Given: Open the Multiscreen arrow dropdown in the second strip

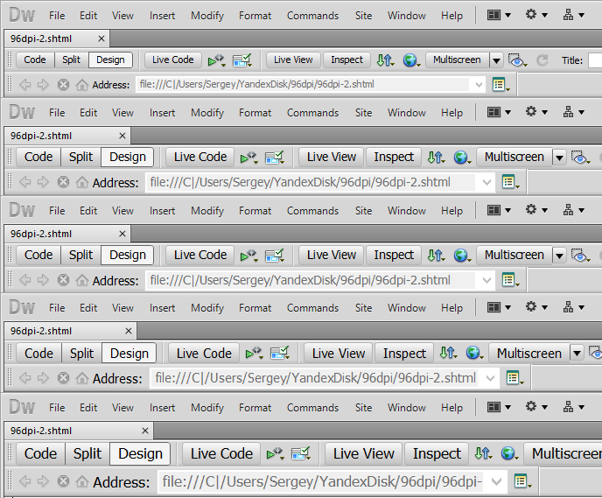Looking at the screenshot, I should click(559, 158).
